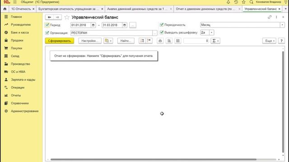Open organization selection ellipsis button
Screen dimensions: 289x162
coord(155,33)
